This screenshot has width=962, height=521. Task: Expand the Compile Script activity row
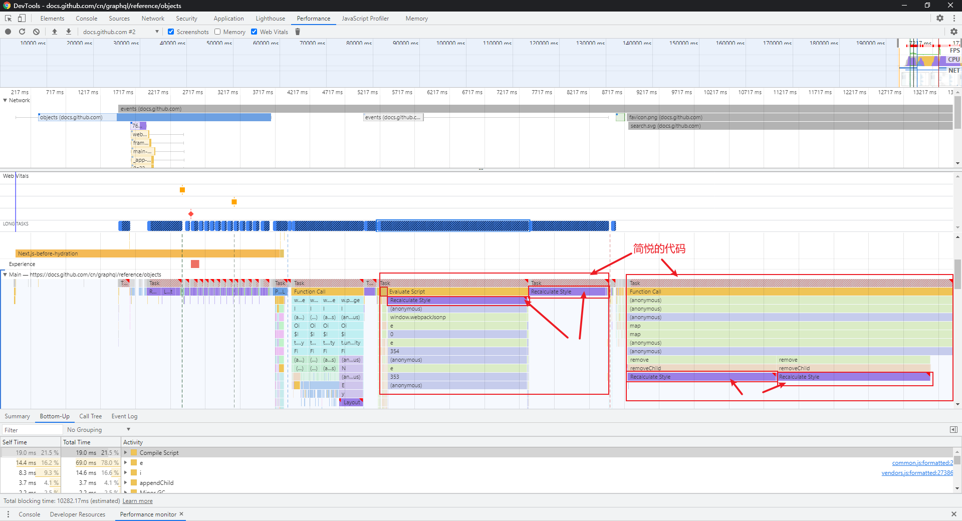pyautogui.click(x=126, y=452)
